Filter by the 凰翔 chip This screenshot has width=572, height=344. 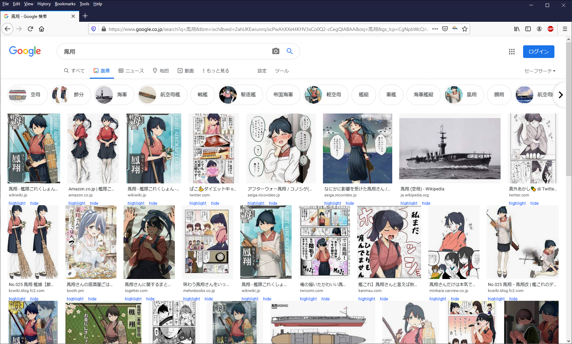464,95
